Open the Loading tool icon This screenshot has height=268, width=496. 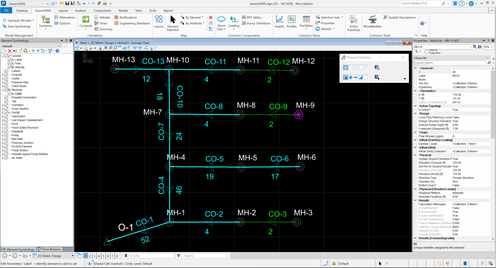234,19
